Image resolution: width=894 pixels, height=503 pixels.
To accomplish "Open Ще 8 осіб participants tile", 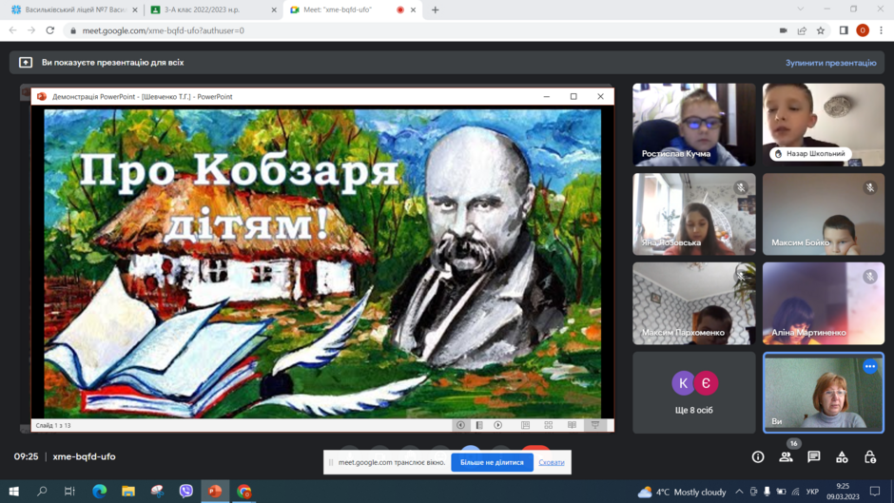I will [x=694, y=393].
